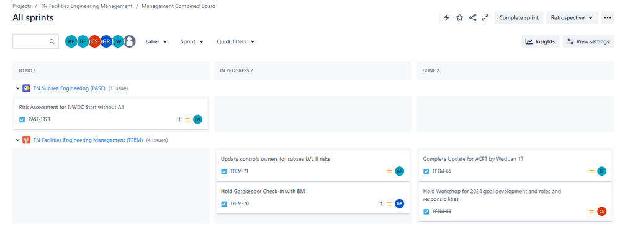Click the task type checkbox on PASE-1373

[22, 119]
